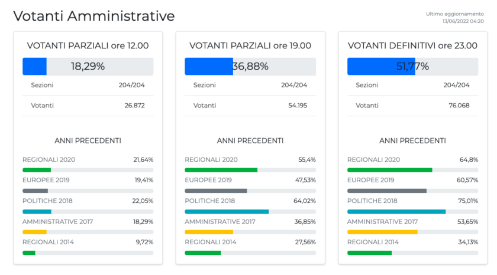This screenshot has height=275, width=497.
Task: Click Anni Precedenti heading in 12.00 card
Action: [x=88, y=140]
